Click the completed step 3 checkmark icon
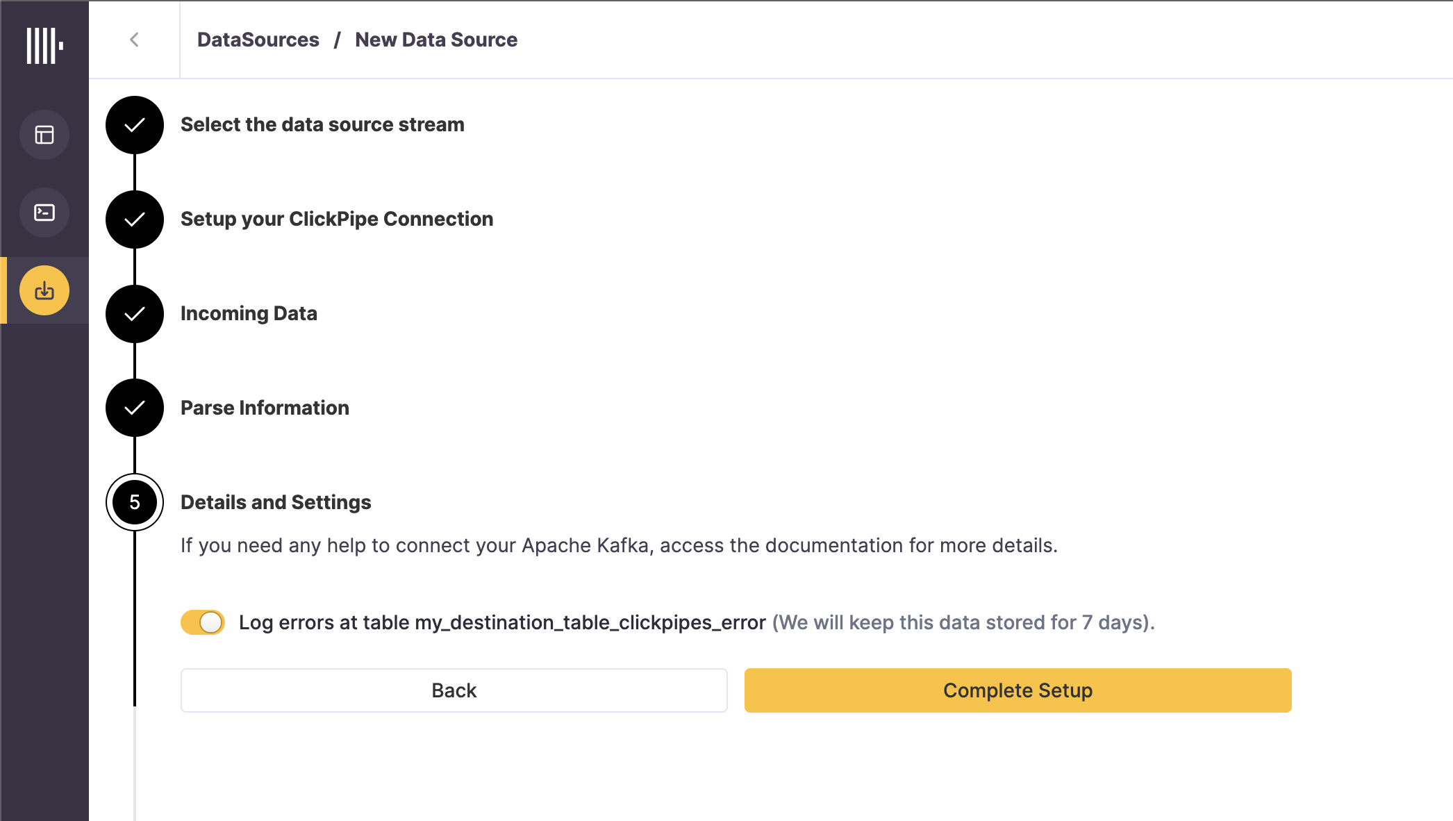The width and height of the screenshot is (1453, 821). pyautogui.click(x=135, y=313)
